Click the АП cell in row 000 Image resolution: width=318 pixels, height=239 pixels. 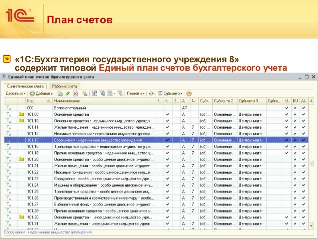click(x=185, y=108)
